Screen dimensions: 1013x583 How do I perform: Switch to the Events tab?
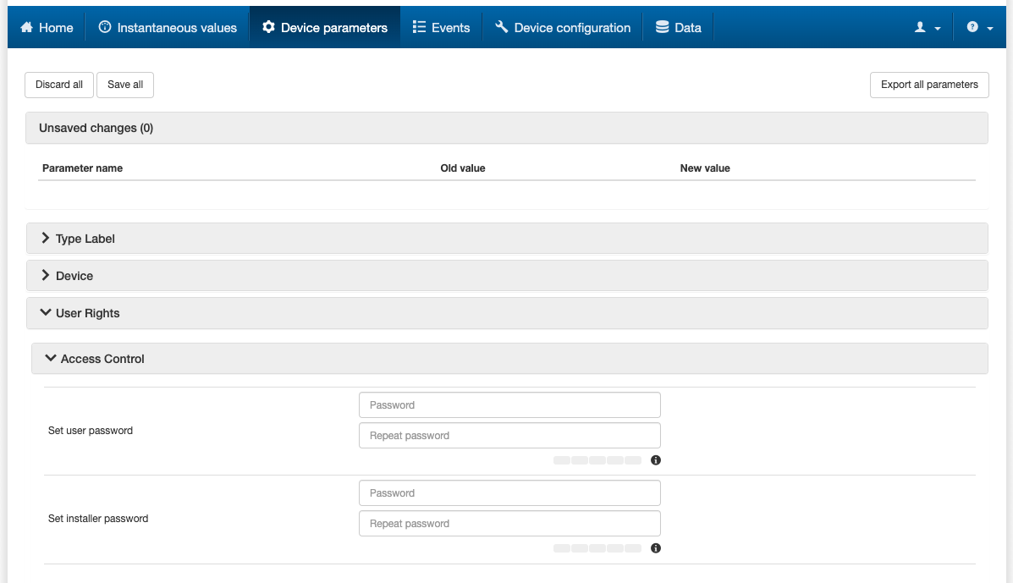click(441, 28)
